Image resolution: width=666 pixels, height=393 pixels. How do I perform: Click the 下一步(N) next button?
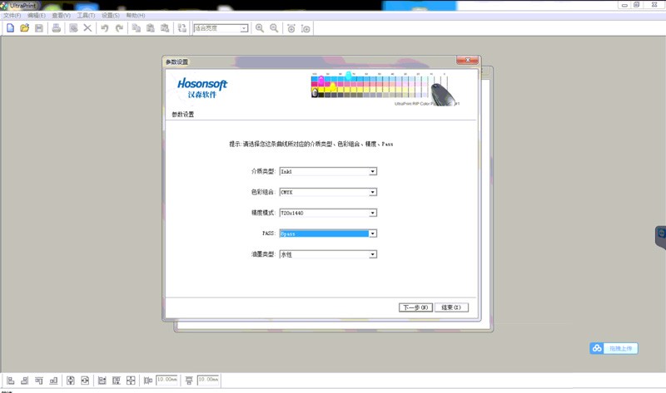tap(415, 307)
